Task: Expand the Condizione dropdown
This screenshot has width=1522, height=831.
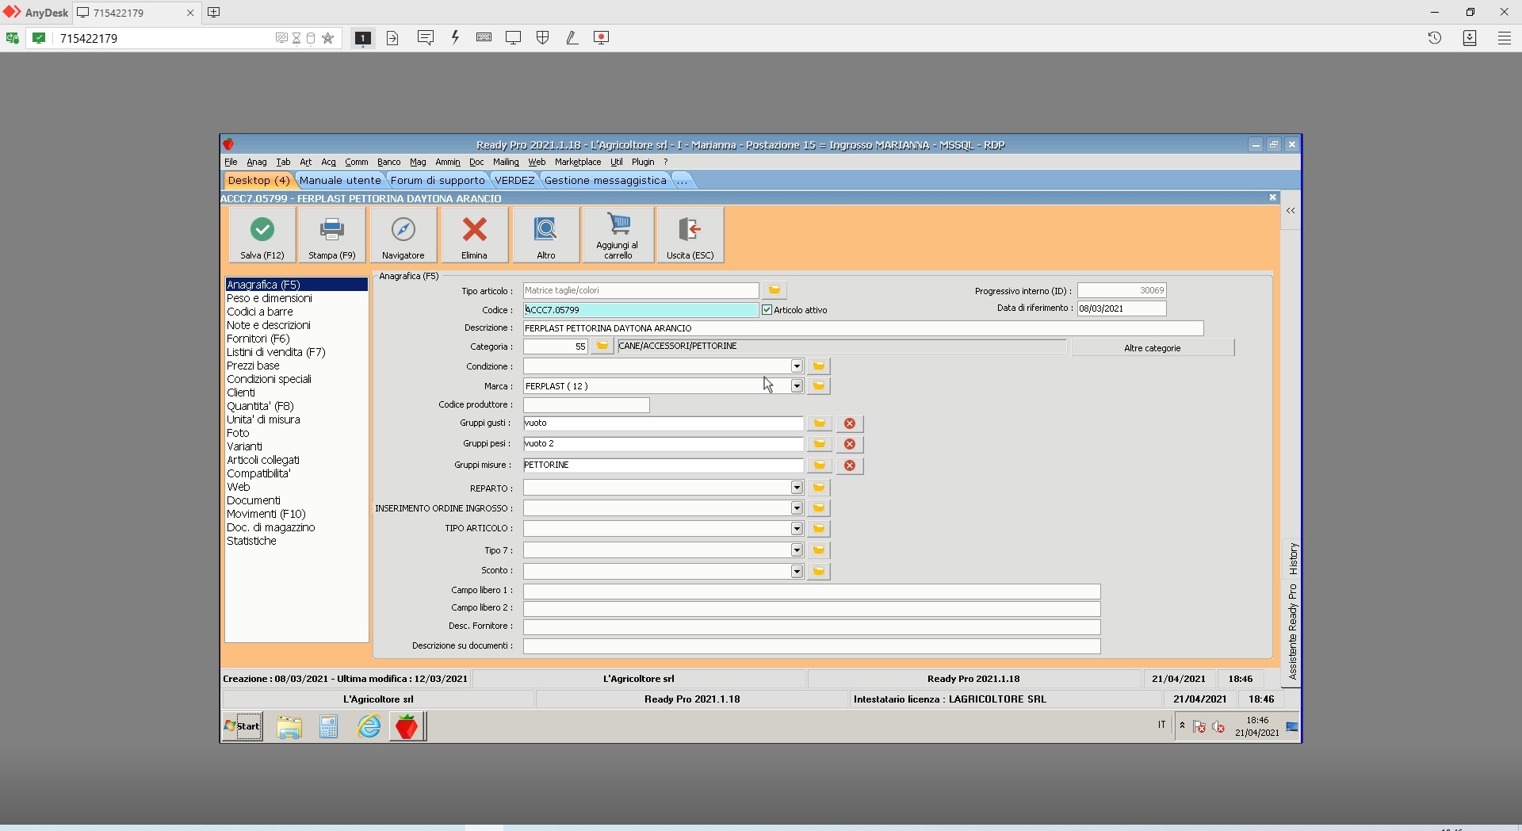Action: (x=797, y=366)
